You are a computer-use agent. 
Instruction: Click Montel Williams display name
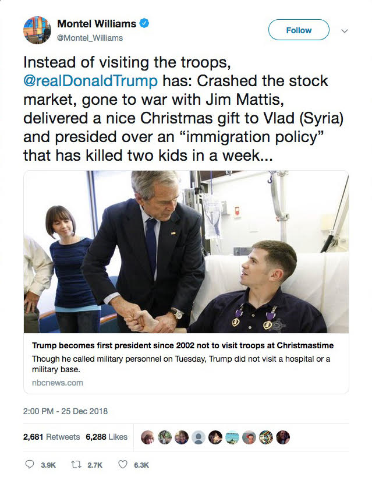[97, 23]
